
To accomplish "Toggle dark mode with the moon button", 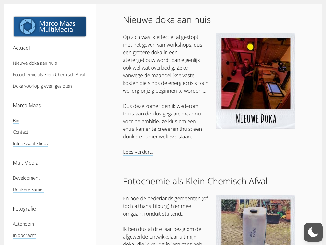I will tap(313, 232).
